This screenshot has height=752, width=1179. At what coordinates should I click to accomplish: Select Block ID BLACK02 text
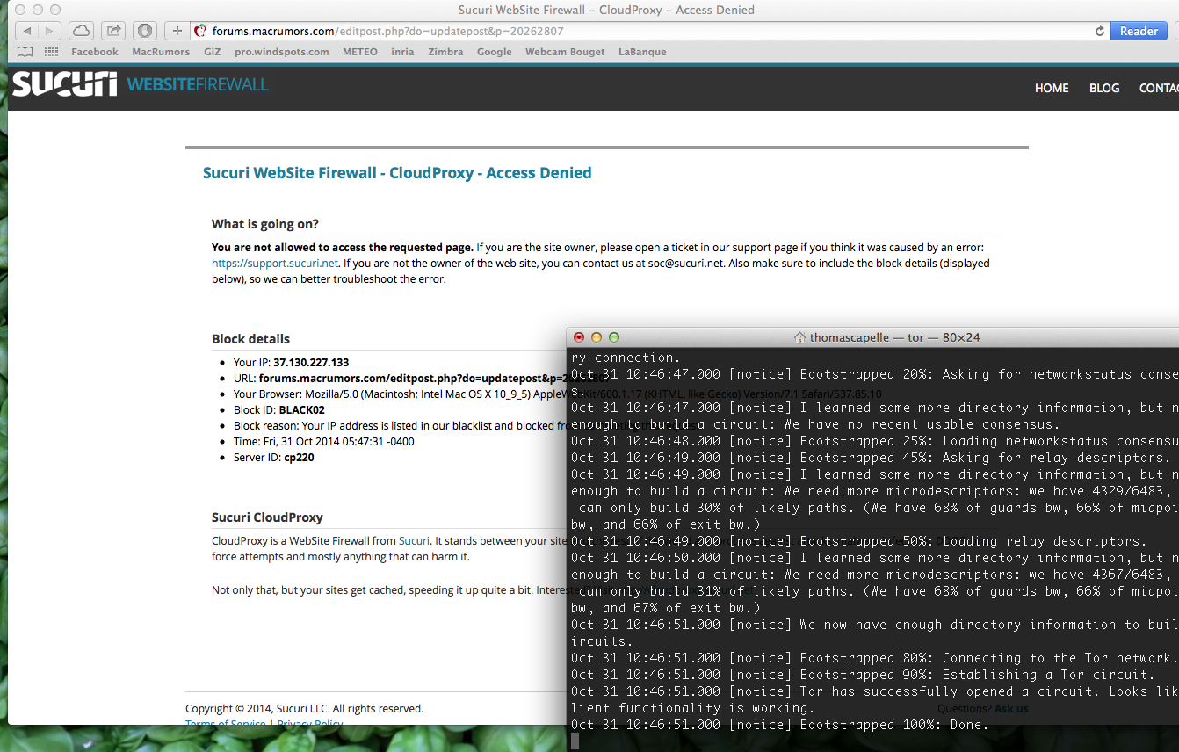pos(302,410)
